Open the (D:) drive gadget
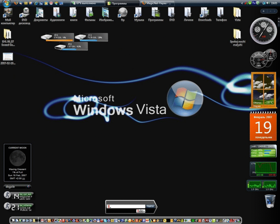The width and height of the screenshot is (280, 224). click(x=57, y=37)
